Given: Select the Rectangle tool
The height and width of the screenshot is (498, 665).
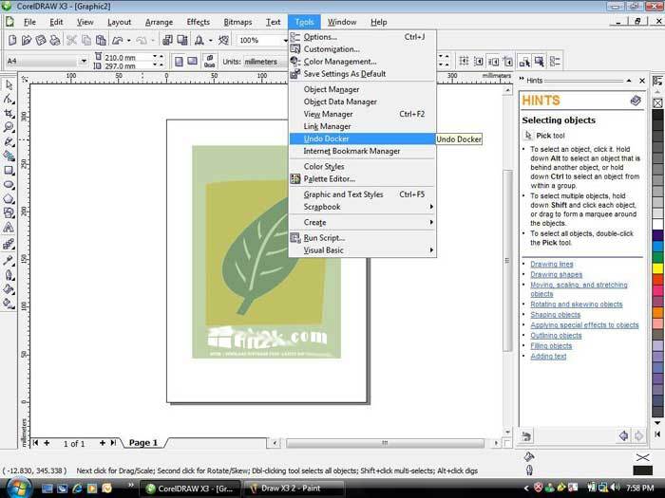Looking at the screenshot, I should (x=9, y=170).
